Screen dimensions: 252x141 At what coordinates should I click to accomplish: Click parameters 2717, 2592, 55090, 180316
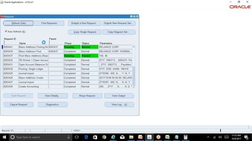point(115,69)
